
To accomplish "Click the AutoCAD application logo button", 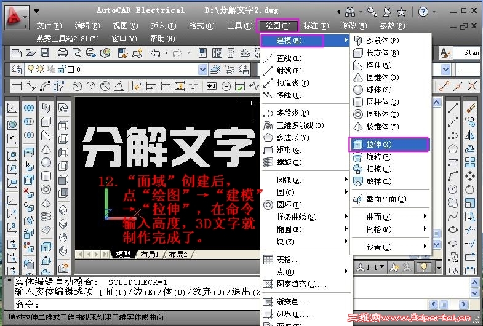I will tap(17, 17).
